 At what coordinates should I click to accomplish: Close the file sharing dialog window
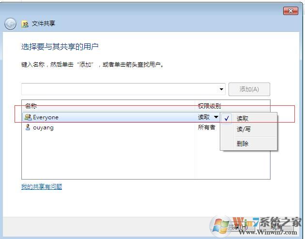coord(290,11)
